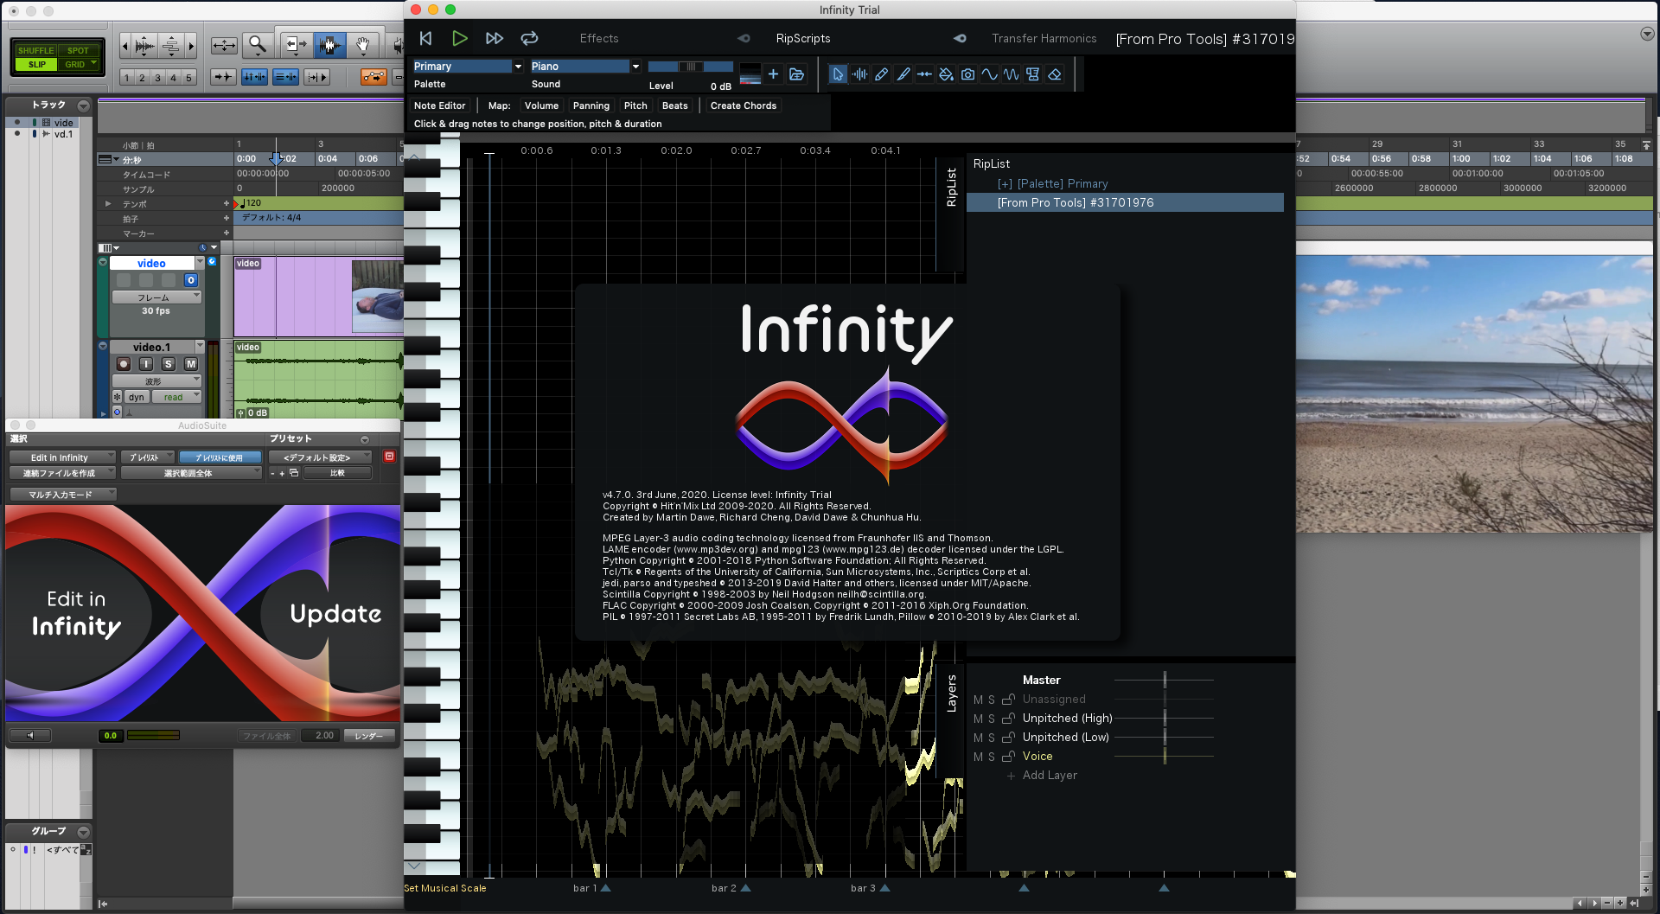Image resolution: width=1660 pixels, height=914 pixels.
Task: Select the paint bucket fill tool
Action: tap(946, 74)
